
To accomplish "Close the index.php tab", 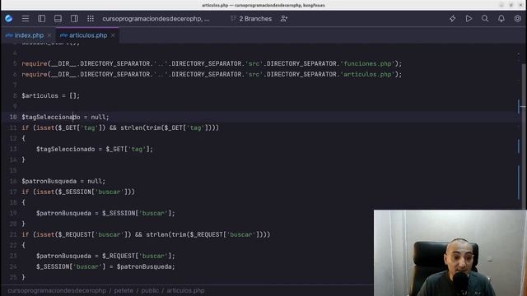I will tap(49, 35).
